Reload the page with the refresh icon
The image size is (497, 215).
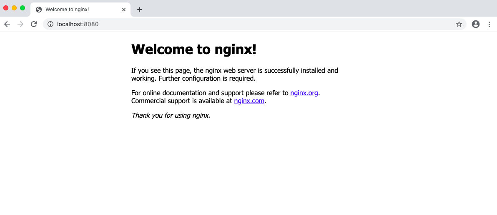(x=34, y=24)
